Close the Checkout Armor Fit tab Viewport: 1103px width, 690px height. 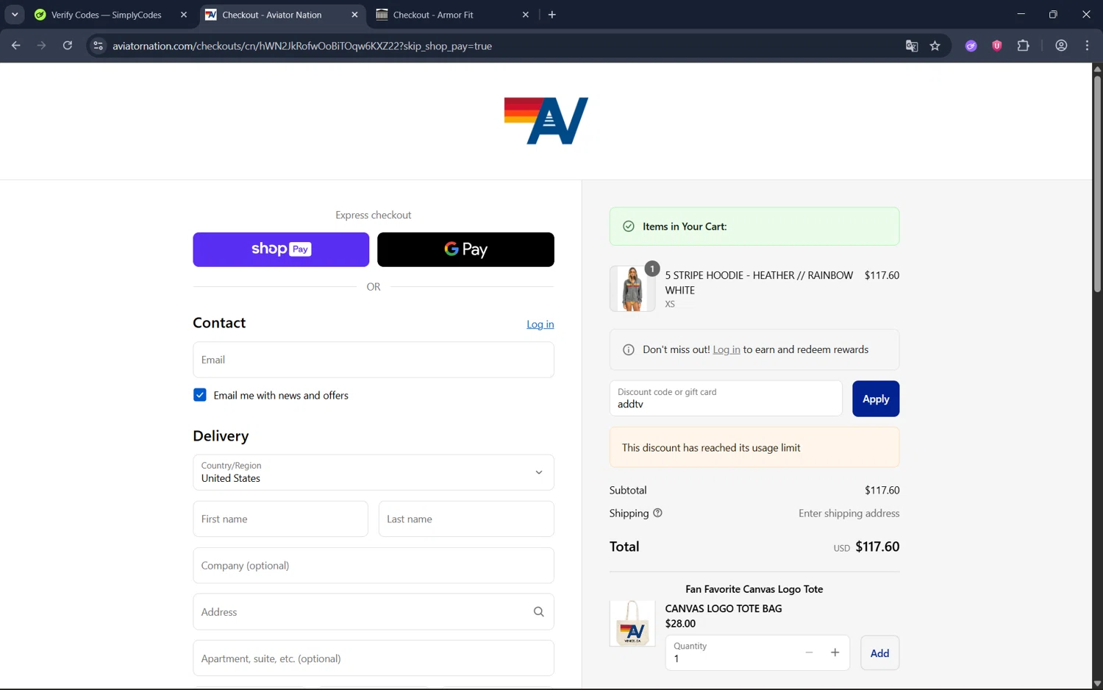tap(526, 15)
